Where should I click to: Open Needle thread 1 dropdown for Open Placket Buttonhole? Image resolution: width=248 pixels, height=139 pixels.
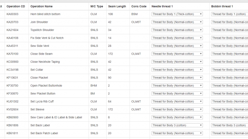click(x=177, y=86)
